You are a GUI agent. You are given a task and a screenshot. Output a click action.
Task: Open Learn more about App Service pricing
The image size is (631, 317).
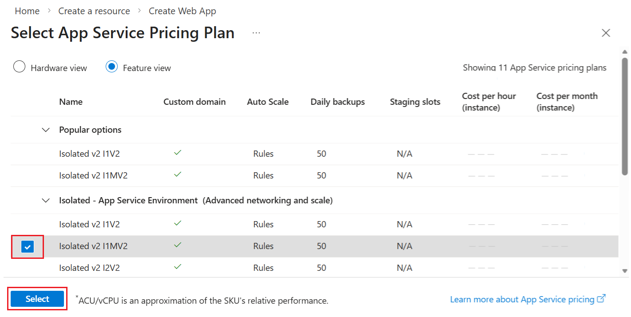(x=522, y=299)
